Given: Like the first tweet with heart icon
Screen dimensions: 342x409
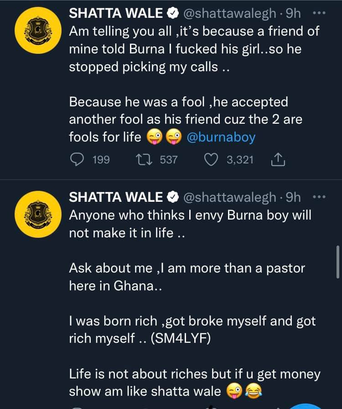Looking at the screenshot, I should pyautogui.click(x=211, y=160).
